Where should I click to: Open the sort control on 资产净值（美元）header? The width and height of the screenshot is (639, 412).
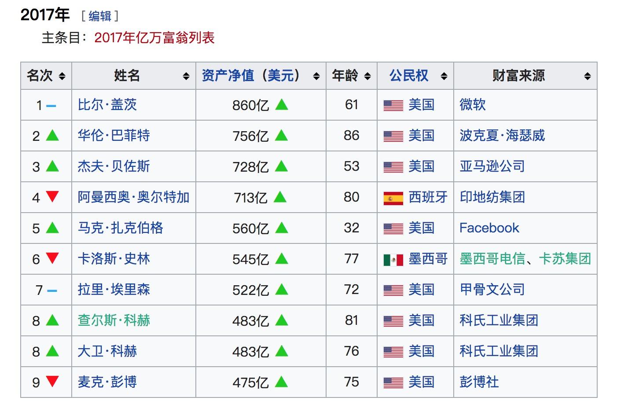click(x=316, y=76)
